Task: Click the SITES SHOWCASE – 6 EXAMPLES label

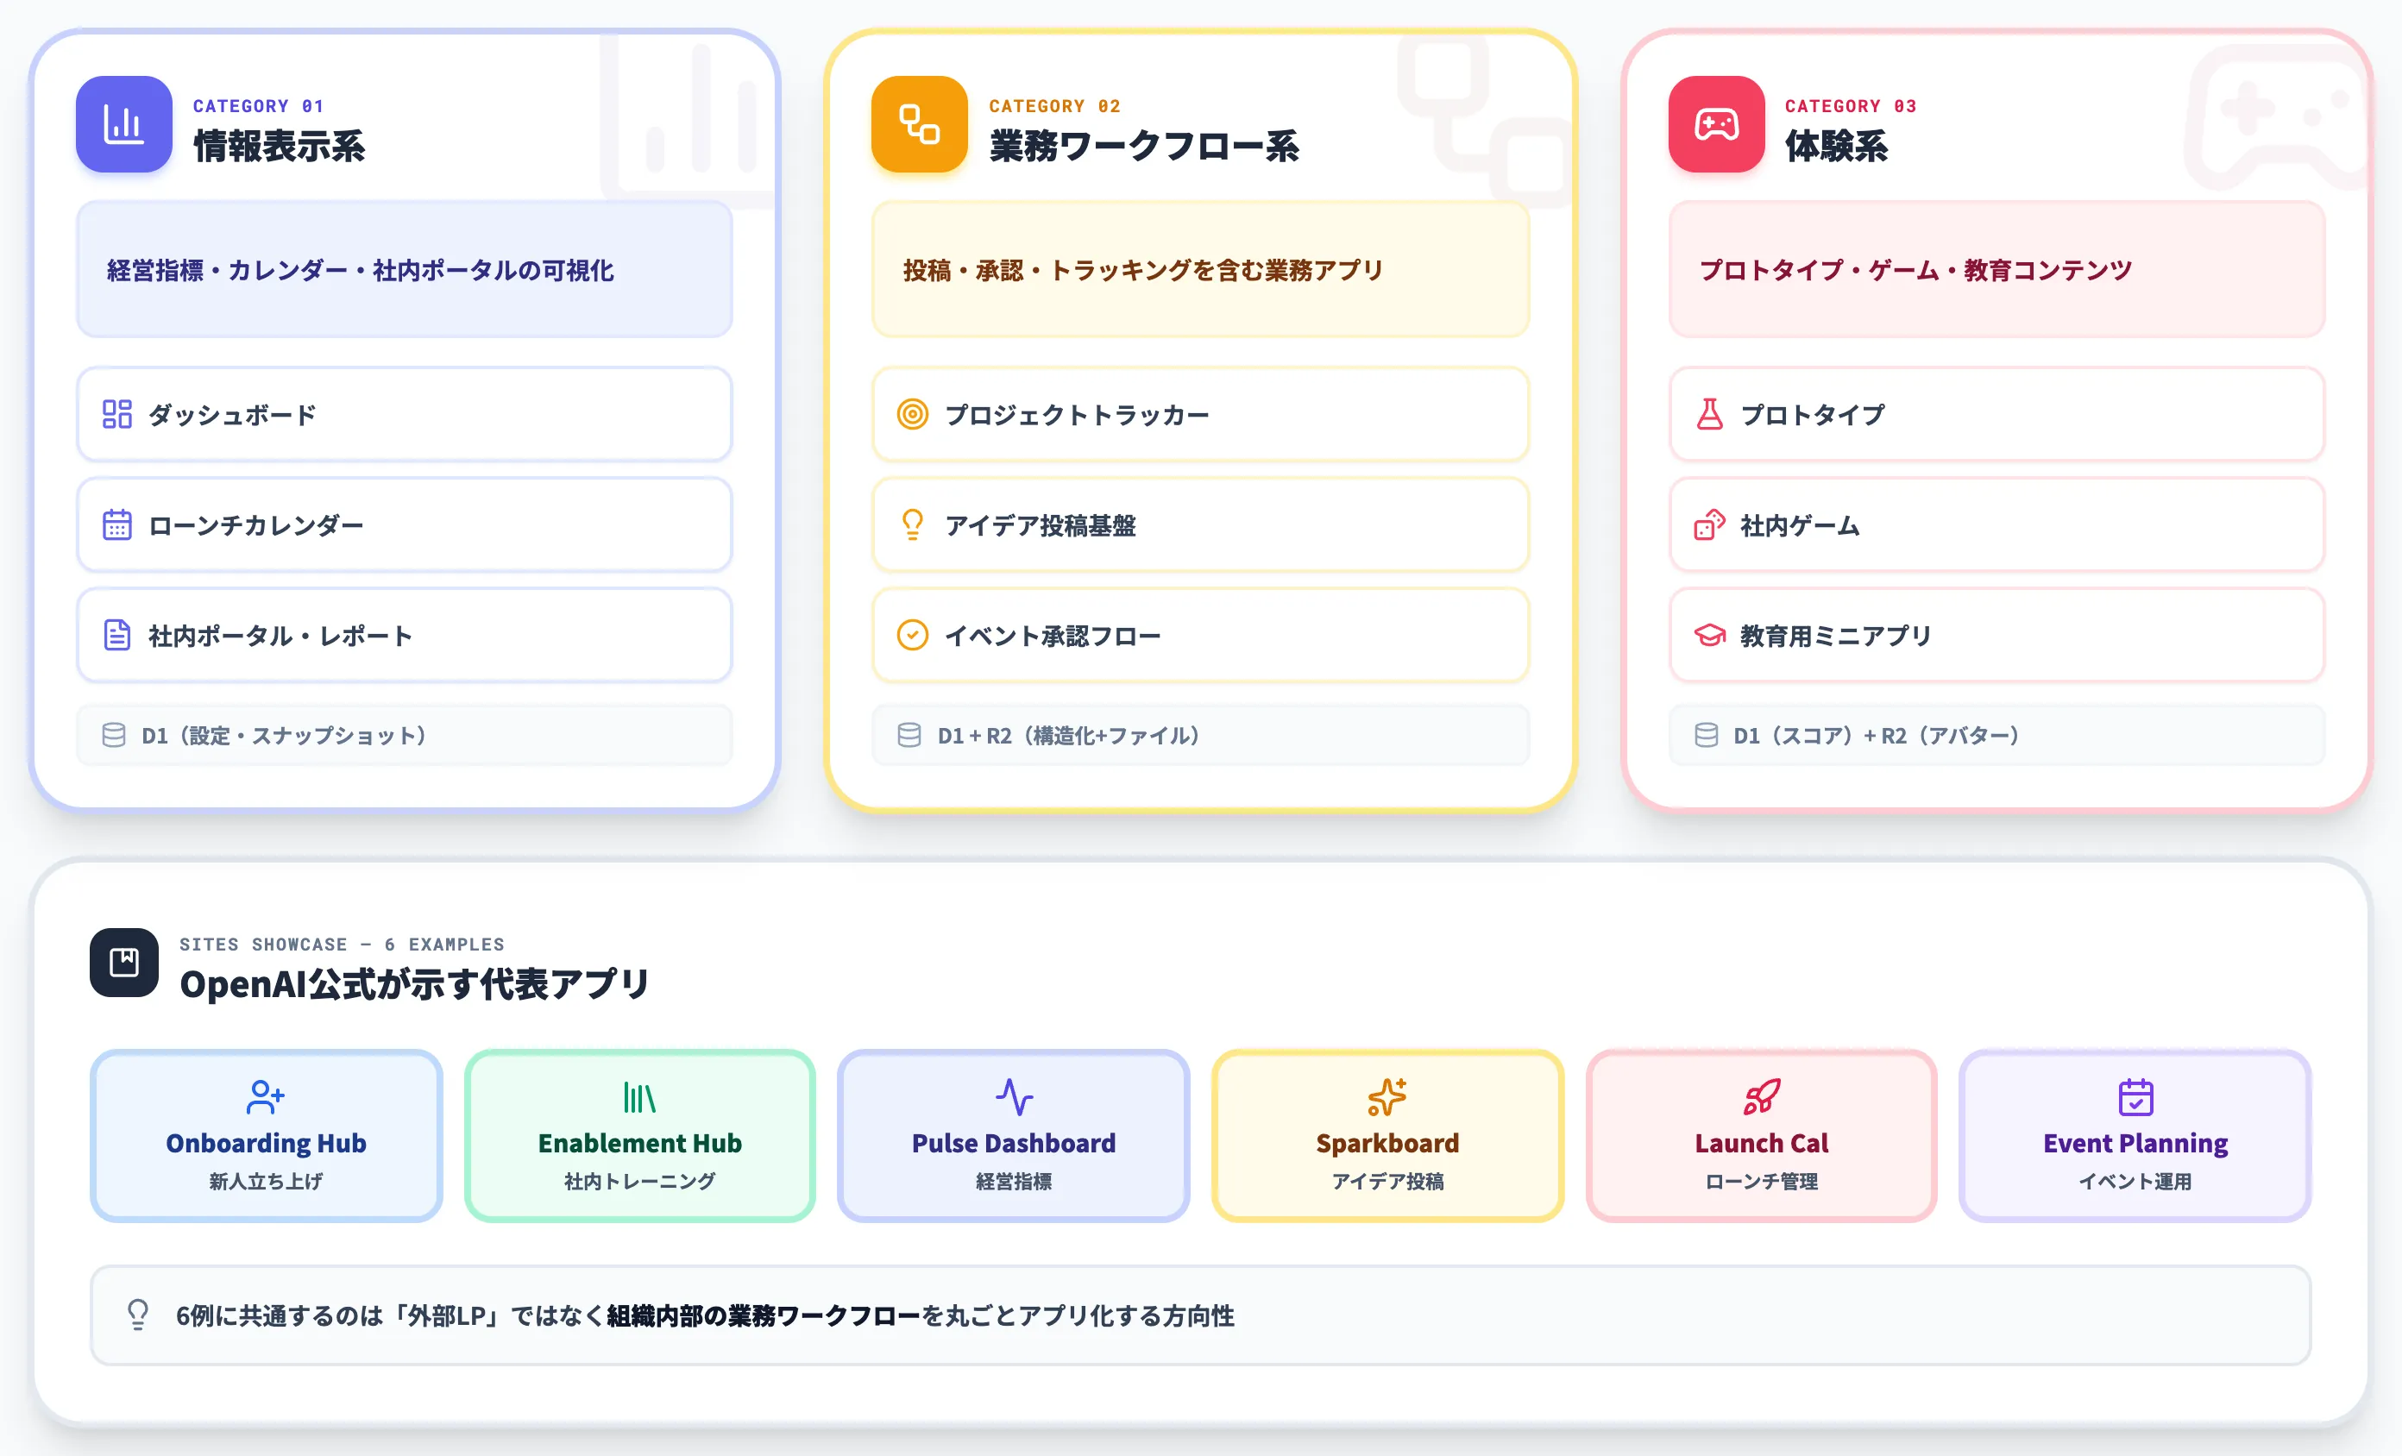Action: pos(343,944)
